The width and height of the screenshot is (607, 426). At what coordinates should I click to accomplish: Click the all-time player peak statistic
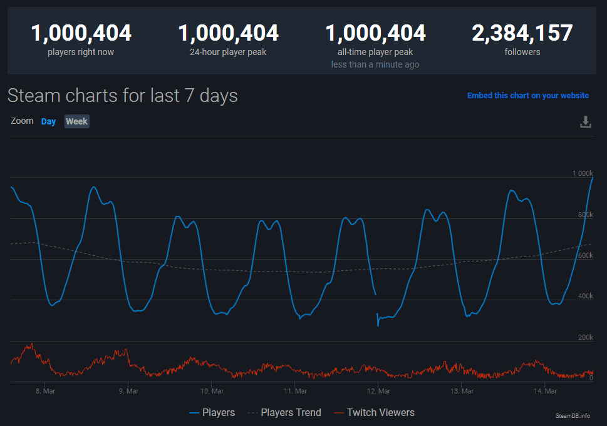click(x=375, y=46)
